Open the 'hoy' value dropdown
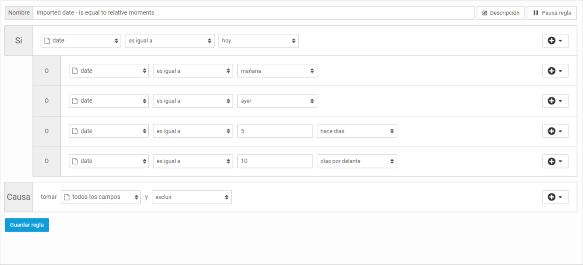The width and height of the screenshot is (583, 265). point(259,41)
